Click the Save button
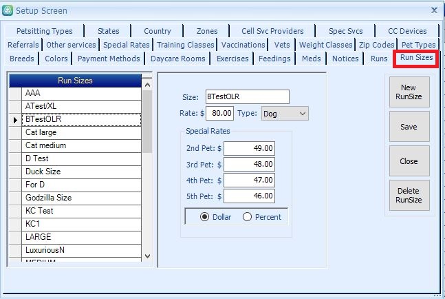This screenshot has width=445, height=299. click(409, 127)
